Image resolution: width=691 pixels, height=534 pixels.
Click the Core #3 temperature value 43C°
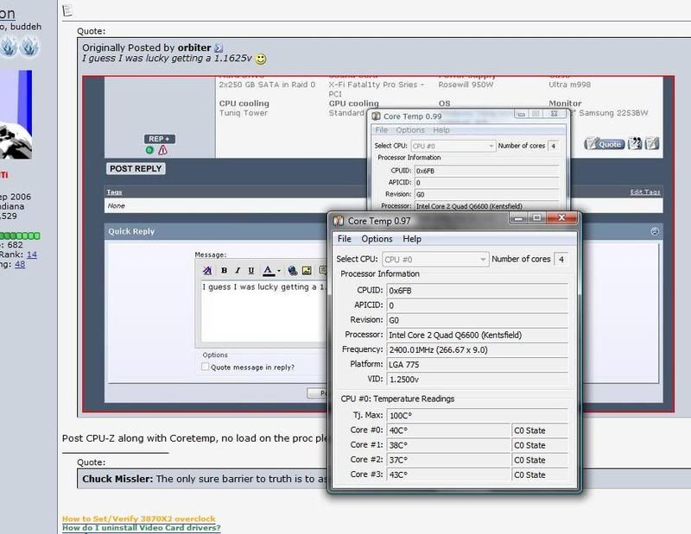point(448,475)
